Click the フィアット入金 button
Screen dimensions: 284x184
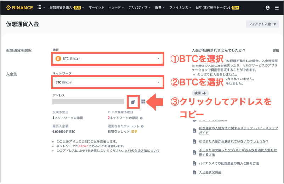click(x=262, y=24)
